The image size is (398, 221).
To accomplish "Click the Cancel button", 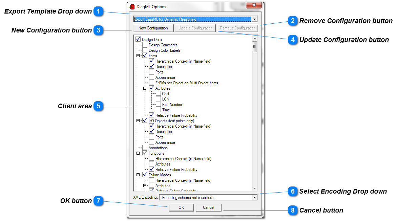I will pos(208,207).
